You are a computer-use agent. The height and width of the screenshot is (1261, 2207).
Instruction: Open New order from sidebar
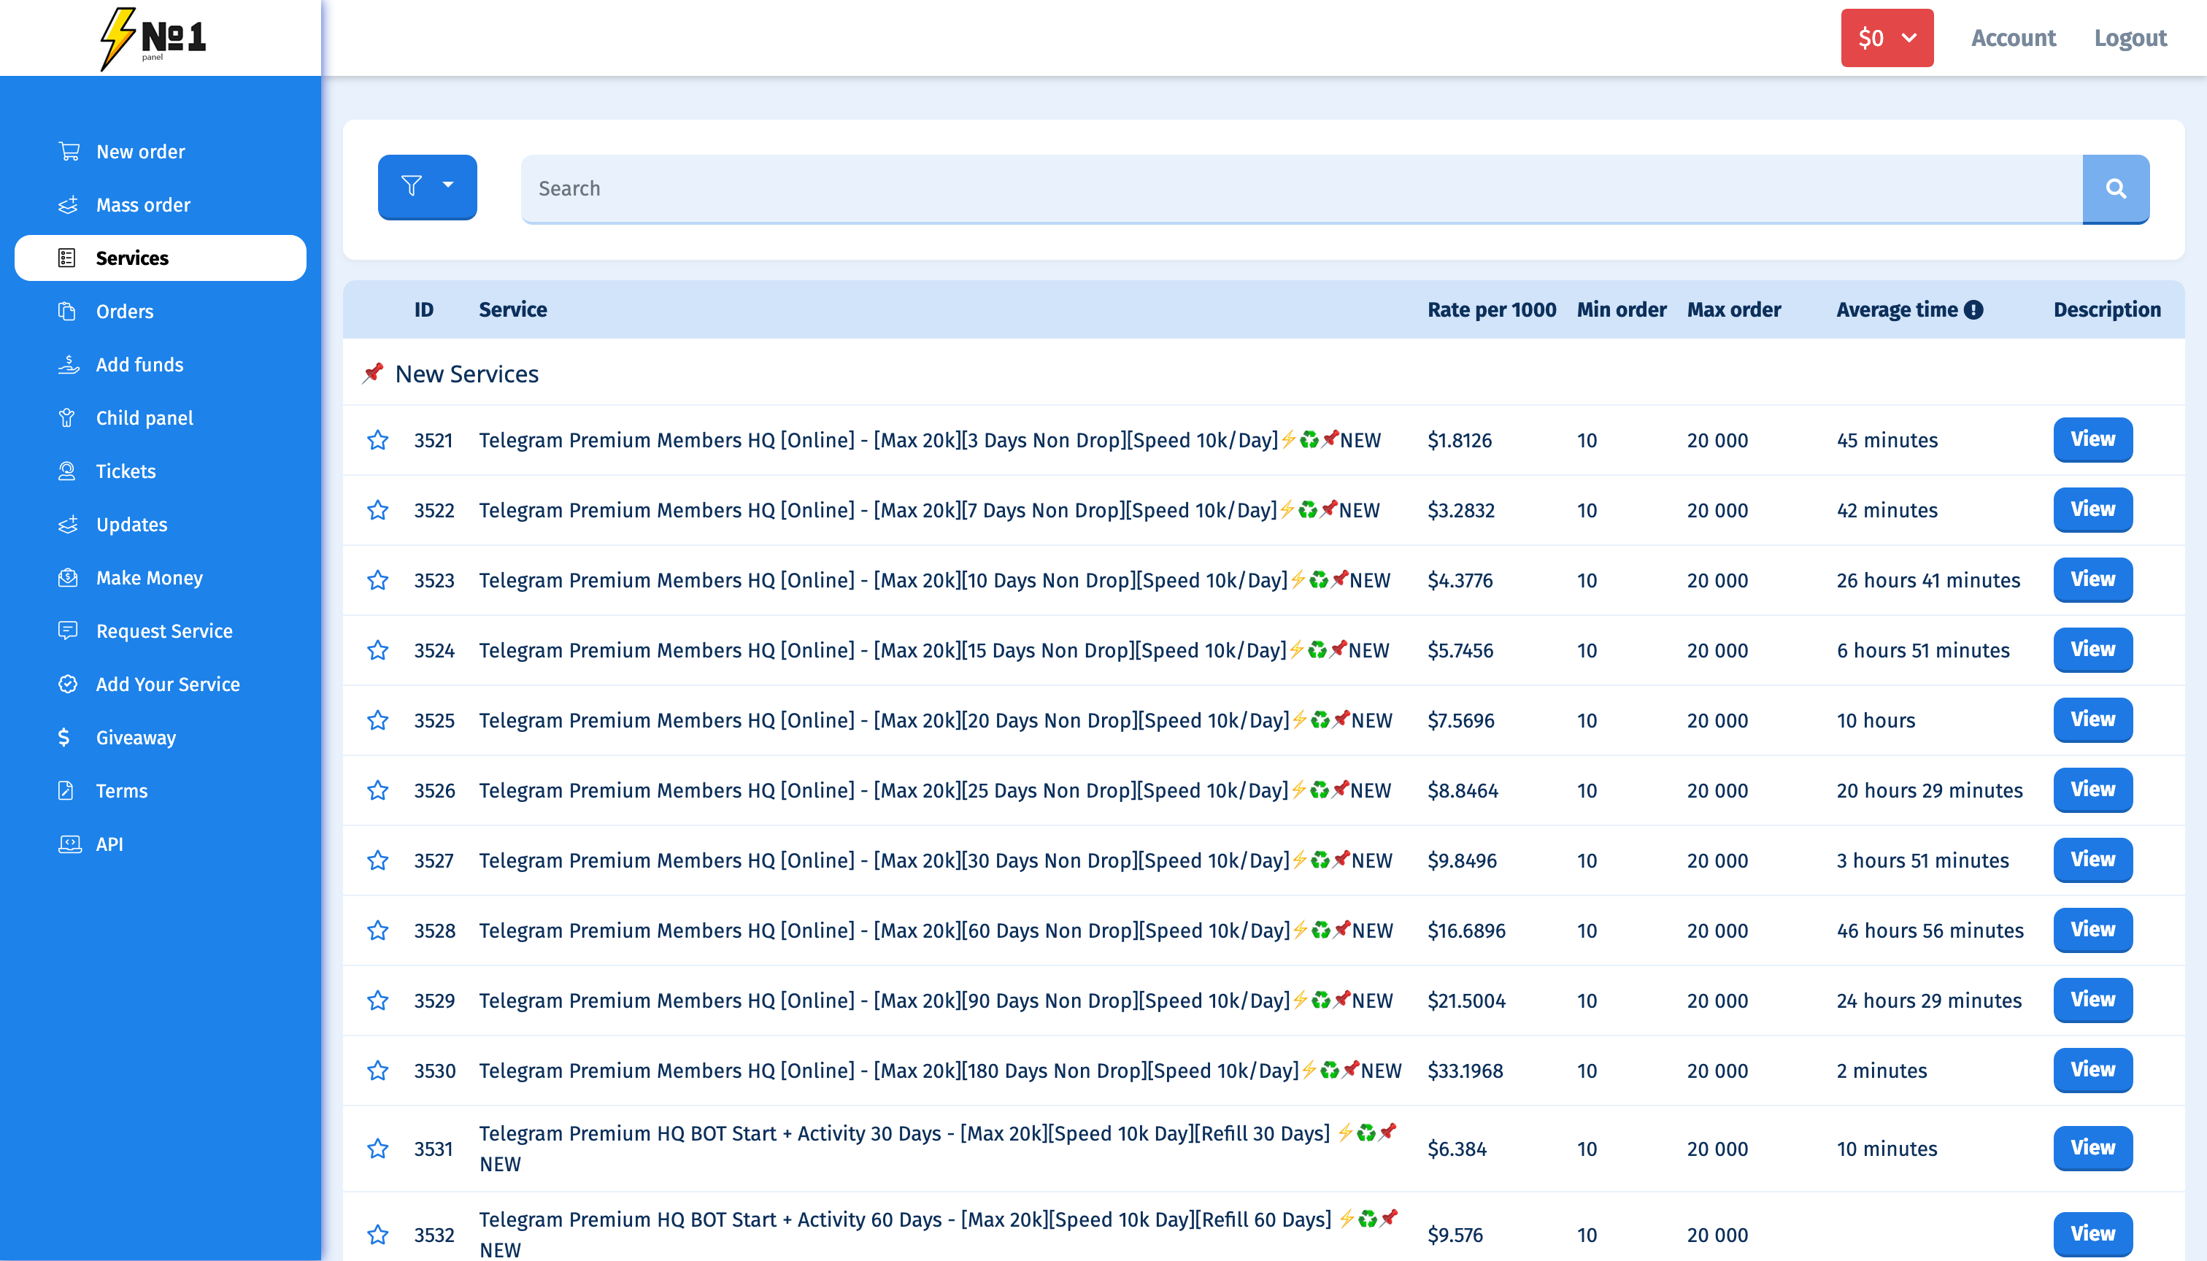tap(140, 152)
